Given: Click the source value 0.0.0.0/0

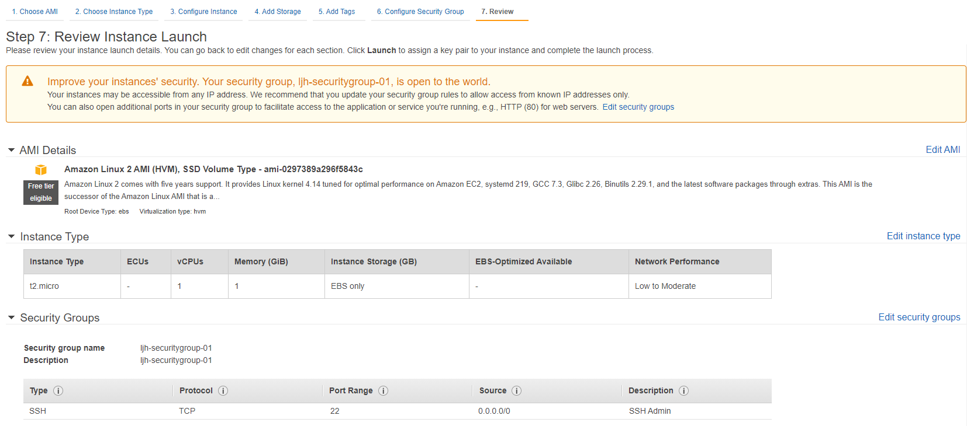Looking at the screenshot, I should (x=494, y=411).
